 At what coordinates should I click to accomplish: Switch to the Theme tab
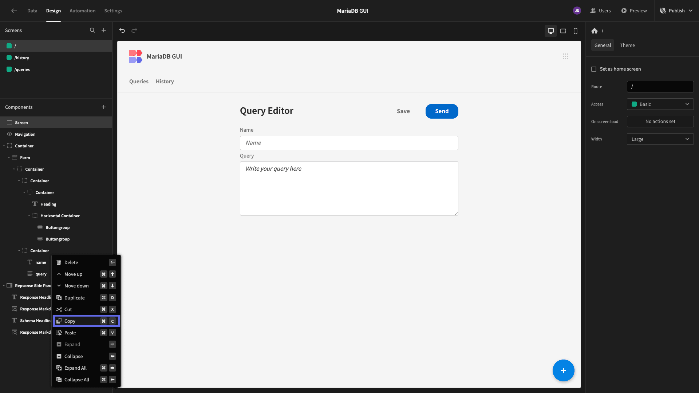[x=627, y=45]
